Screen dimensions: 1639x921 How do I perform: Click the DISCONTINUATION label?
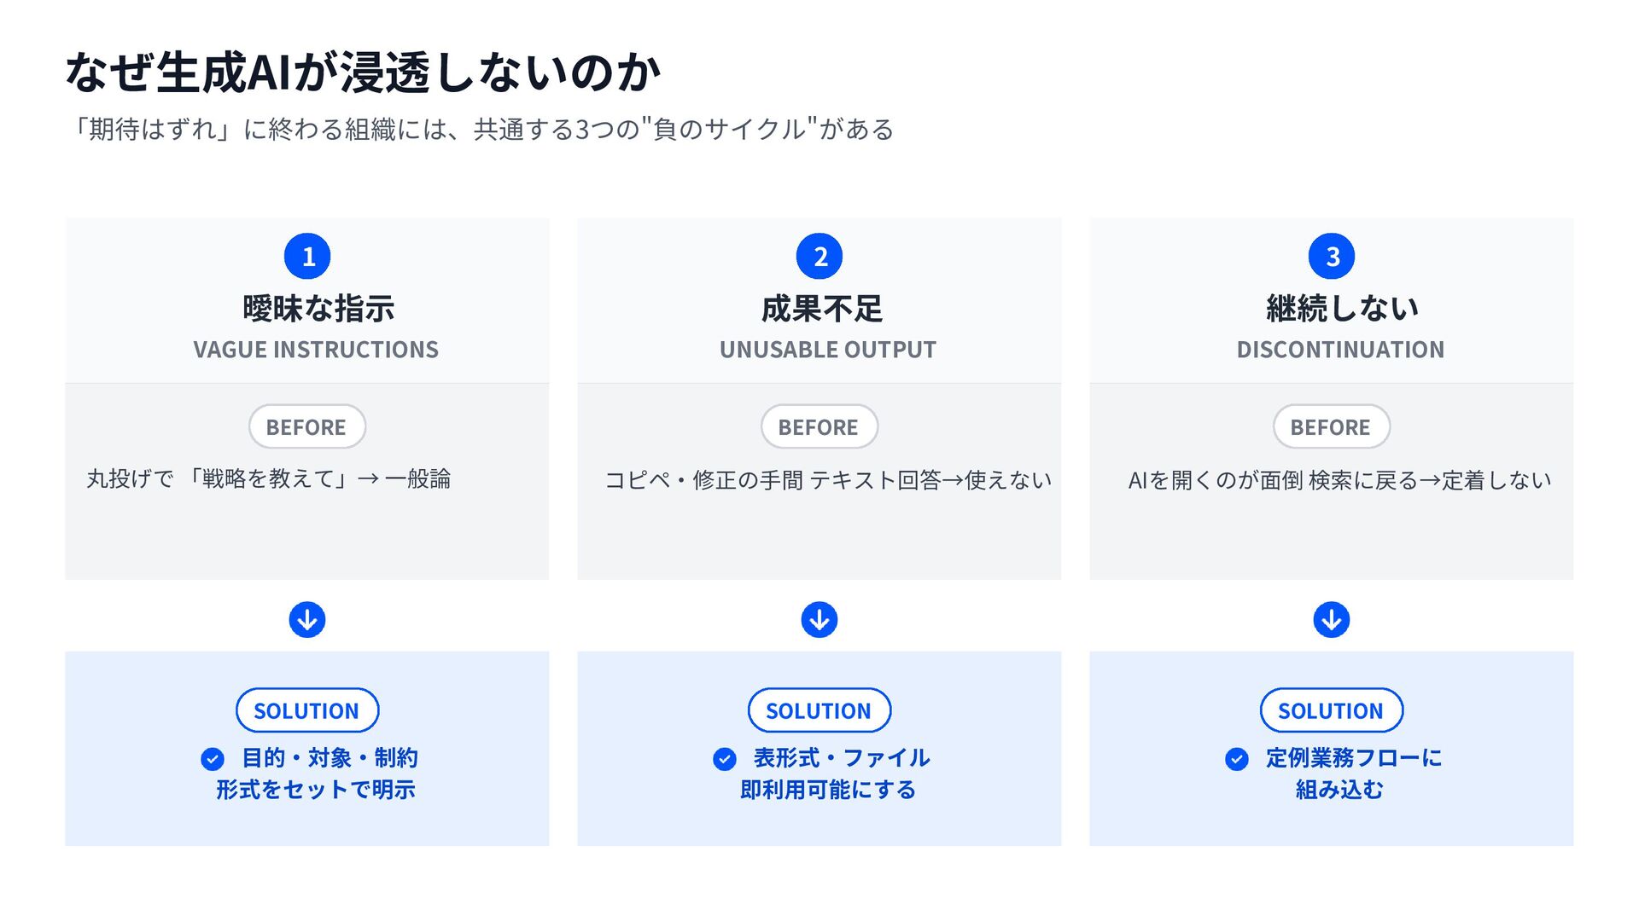click(x=1340, y=350)
